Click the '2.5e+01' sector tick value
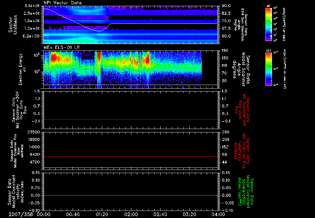 pos(32,13)
